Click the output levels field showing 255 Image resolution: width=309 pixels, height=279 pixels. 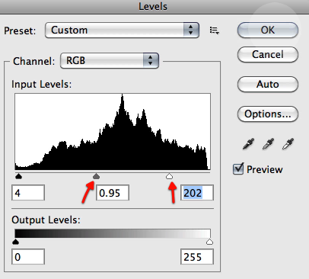pyautogui.click(x=197, y=257)
